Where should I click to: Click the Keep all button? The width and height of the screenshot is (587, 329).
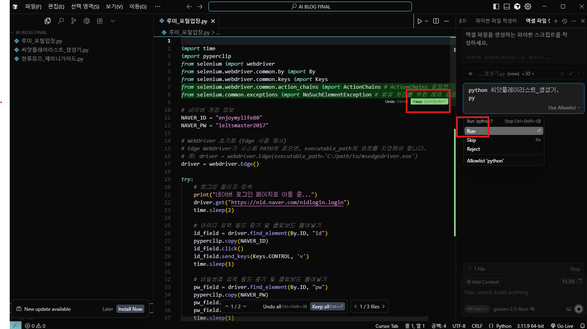point(327,307)
